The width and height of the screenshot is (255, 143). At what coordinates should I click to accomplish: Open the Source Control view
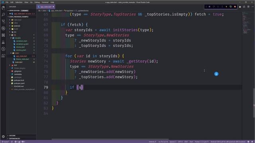[3, 21]
